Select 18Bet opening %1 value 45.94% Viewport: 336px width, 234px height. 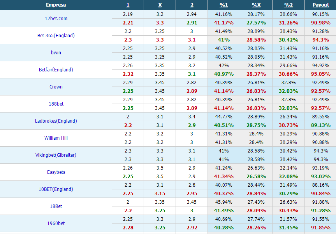[224, 202]
